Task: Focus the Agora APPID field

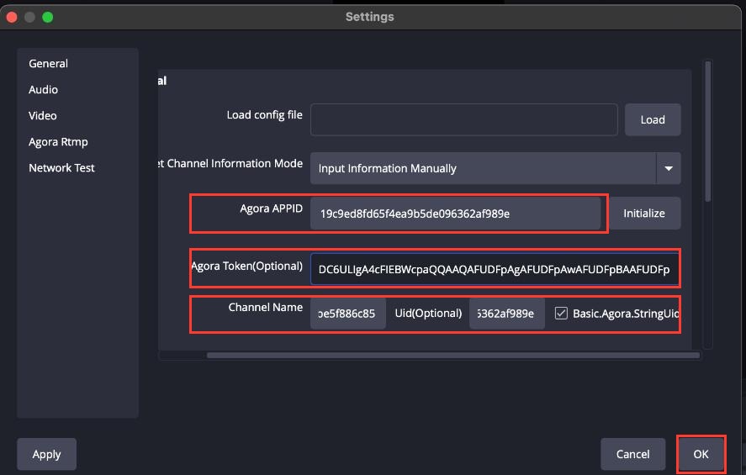Action: [x=455, y=214]
